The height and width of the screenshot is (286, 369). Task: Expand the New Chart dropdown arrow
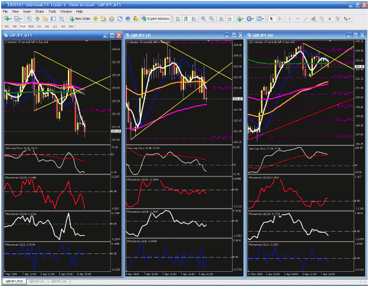pos(11,19)
